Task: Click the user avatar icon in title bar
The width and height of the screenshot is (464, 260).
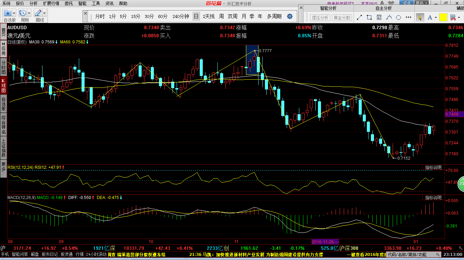Action: pyautogui.click(x=382, y=3)
